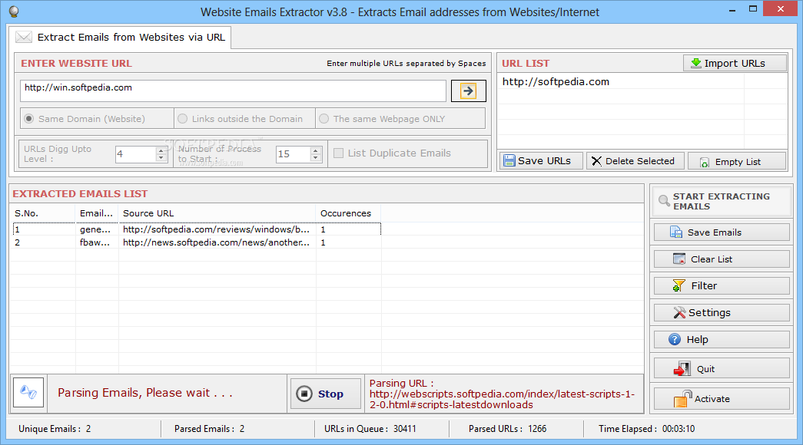Screen dimensions: 803x445
Task: Click the Digg level number field
Action: click(x=136, y=154)
